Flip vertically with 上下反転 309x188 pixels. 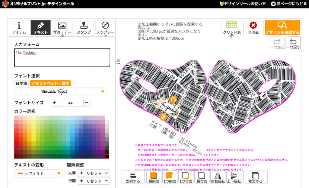click(234, 177)
